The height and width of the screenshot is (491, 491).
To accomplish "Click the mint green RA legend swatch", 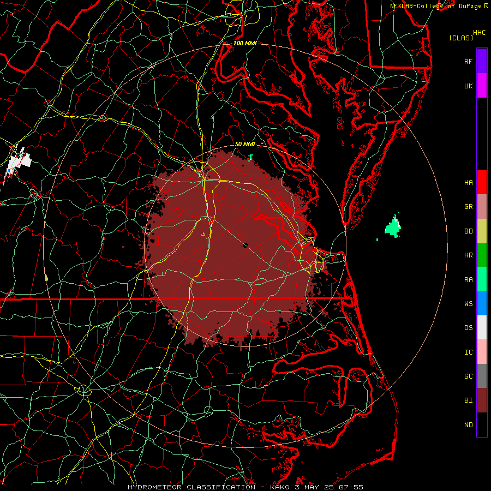I will coord(482,279).
